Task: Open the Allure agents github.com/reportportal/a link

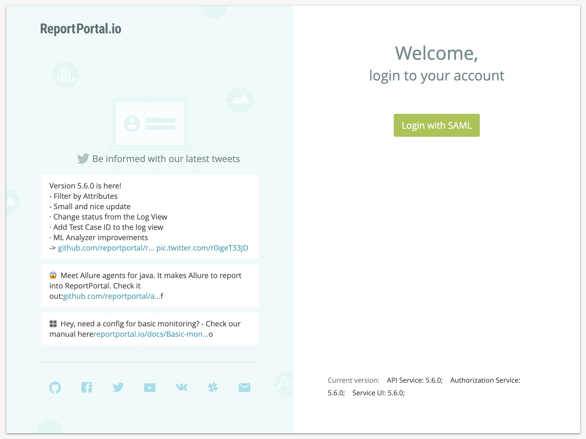Action: tap(112, 296)
